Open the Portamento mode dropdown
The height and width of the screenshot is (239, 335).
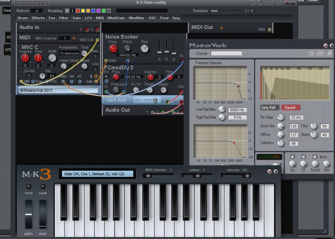click(x=70, y=53)
